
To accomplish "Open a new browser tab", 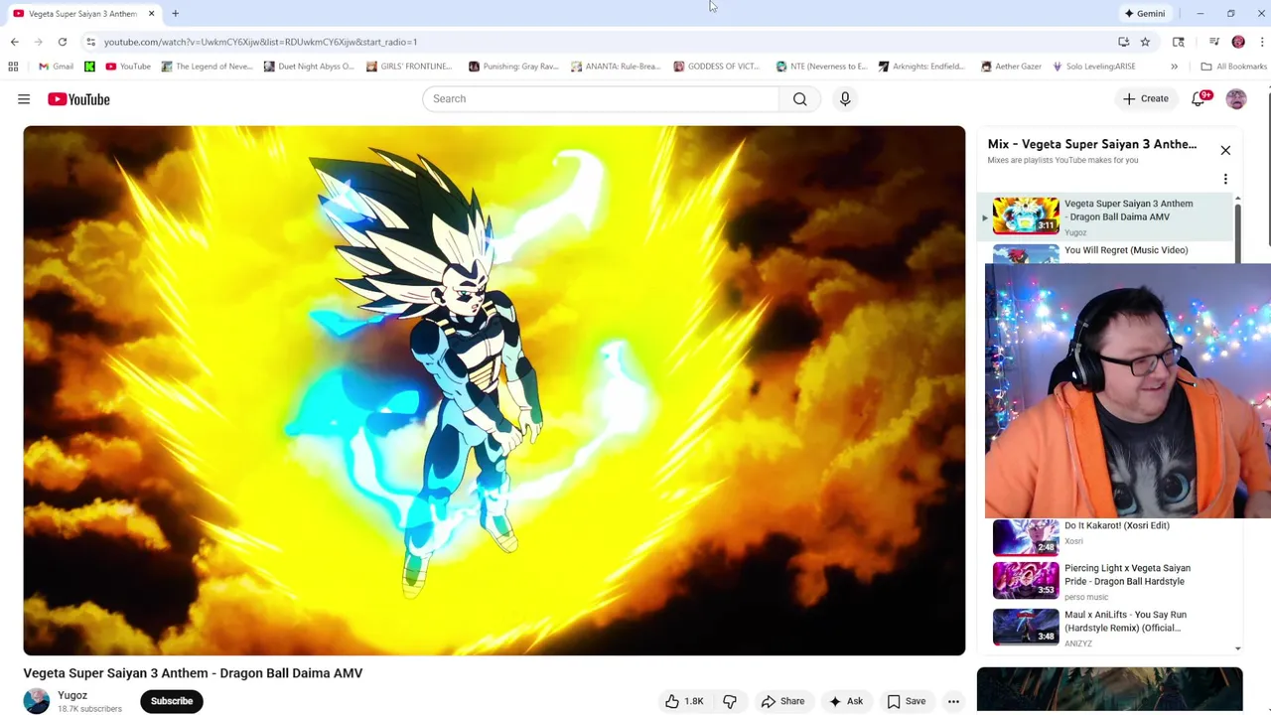I will click(x=175, y=13).
